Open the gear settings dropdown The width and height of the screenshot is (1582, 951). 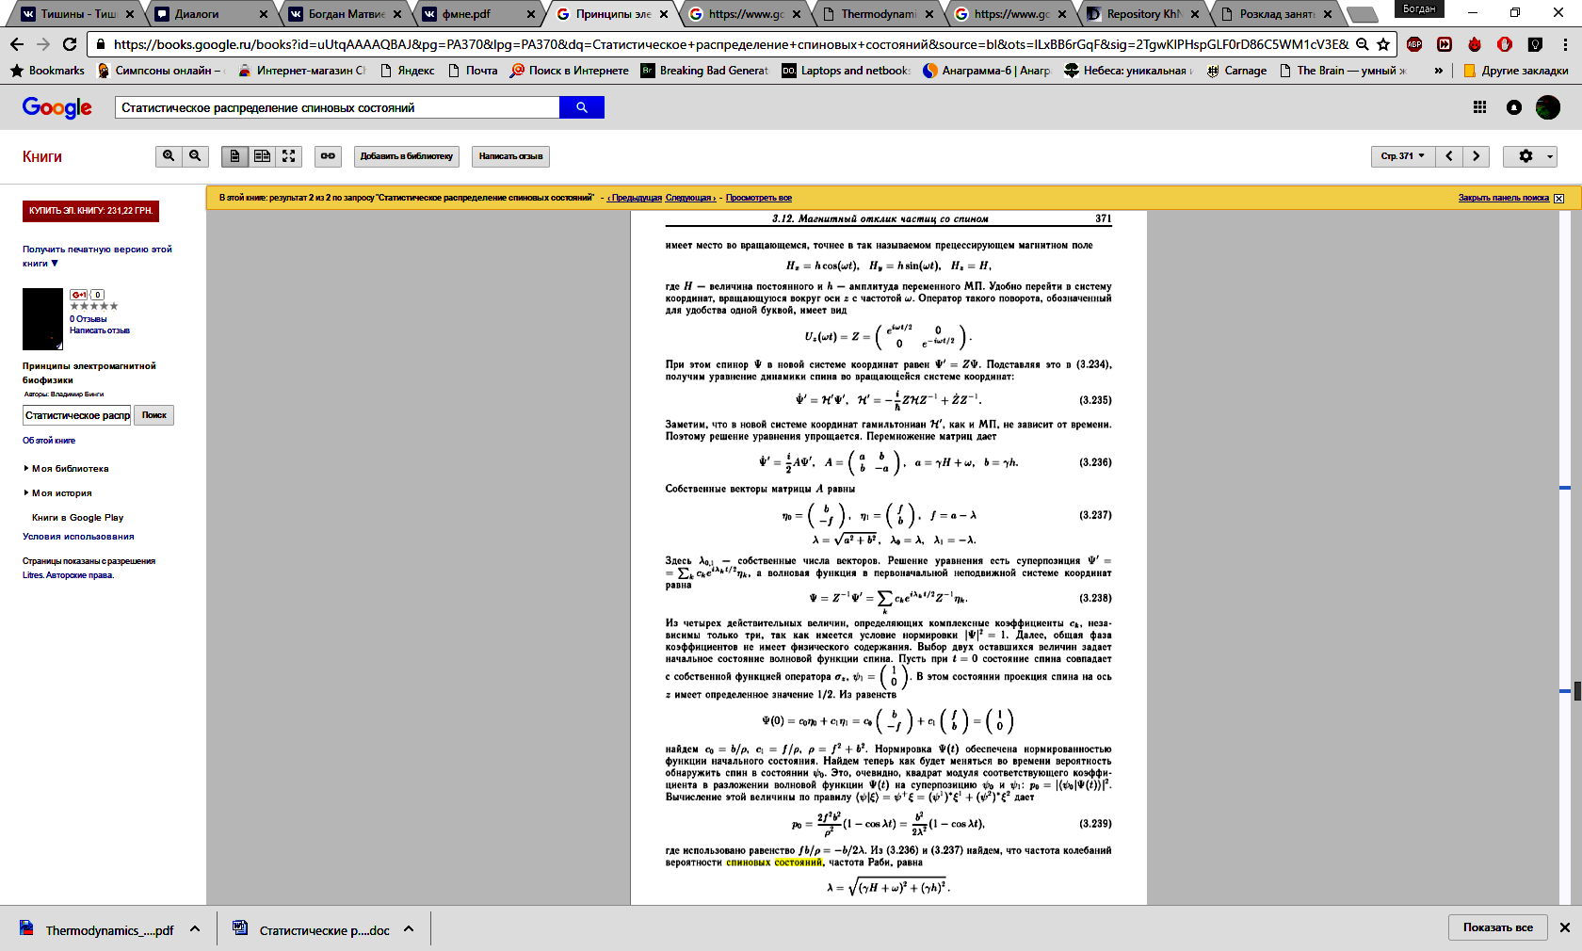(1529, 156)
